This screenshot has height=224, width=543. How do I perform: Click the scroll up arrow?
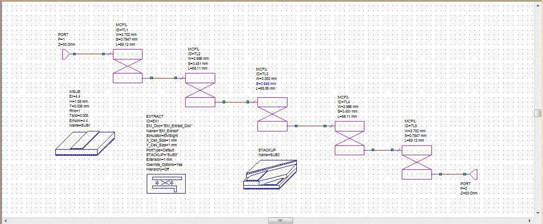[x=538, y=3]
